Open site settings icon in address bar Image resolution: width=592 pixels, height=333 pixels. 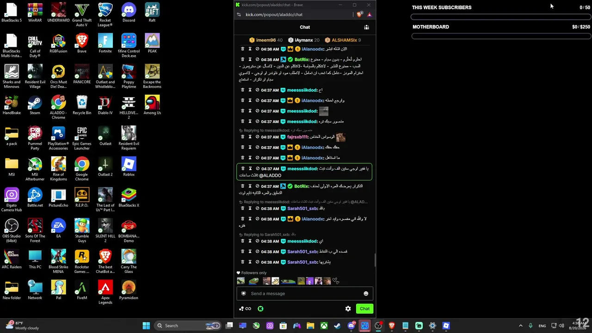click(239, 15)
